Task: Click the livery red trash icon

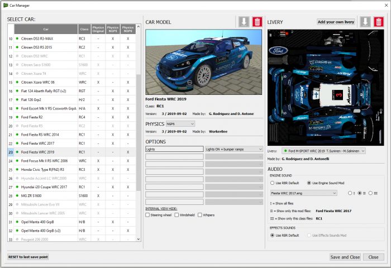Action: tap(379, 22)
